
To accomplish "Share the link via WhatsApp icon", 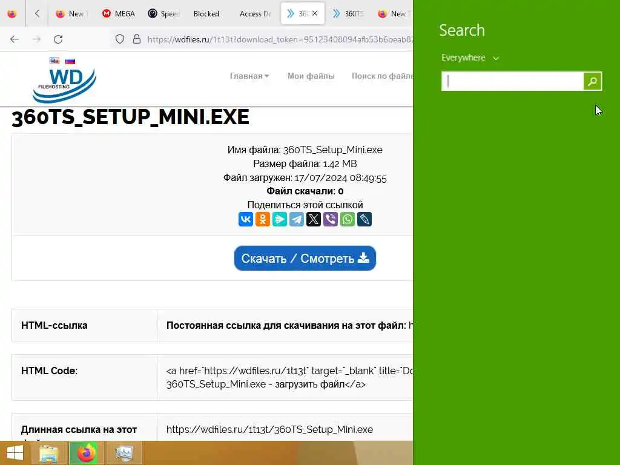I will pos(348,219).
